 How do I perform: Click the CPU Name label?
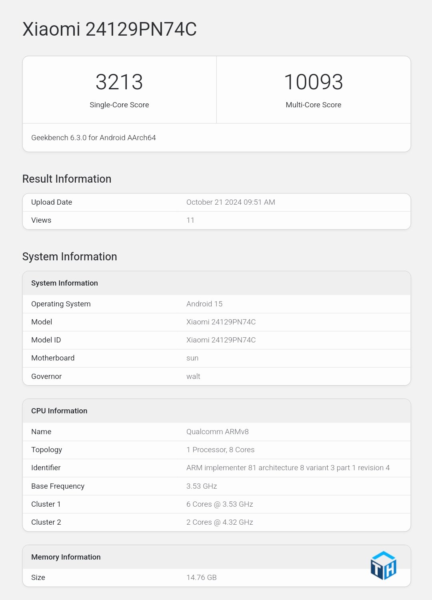pyautogui.click(x=41, y=432)
